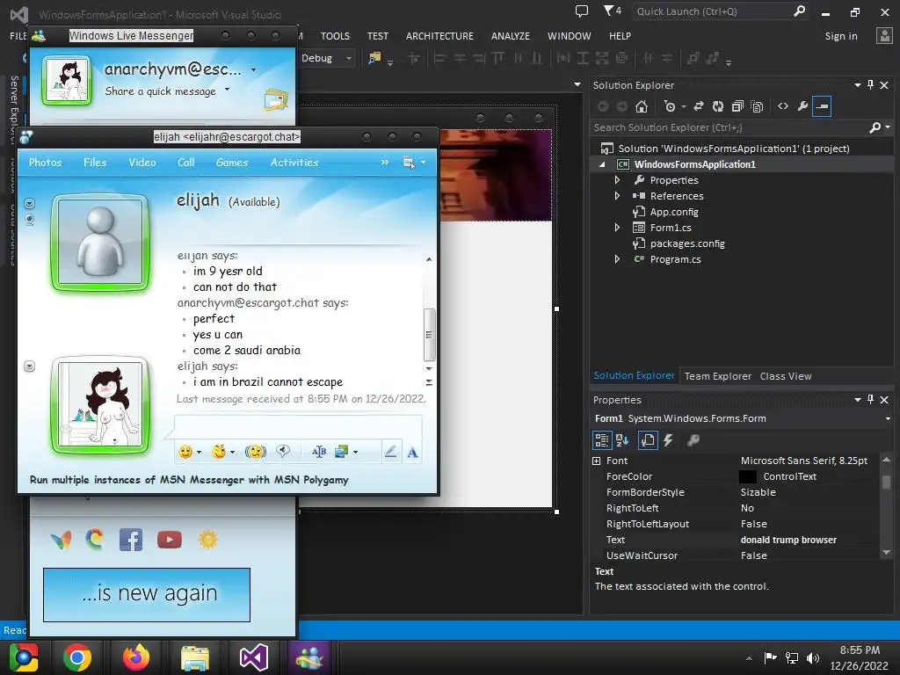
Task: Toggle Preview Selected Items in Solution Explorer
Action: point(822,106)
